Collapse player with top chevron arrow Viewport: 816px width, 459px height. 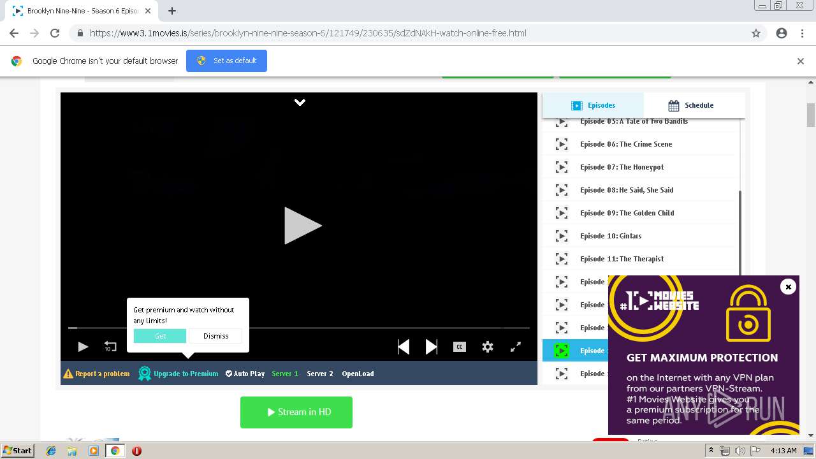[x=300, y=102]
